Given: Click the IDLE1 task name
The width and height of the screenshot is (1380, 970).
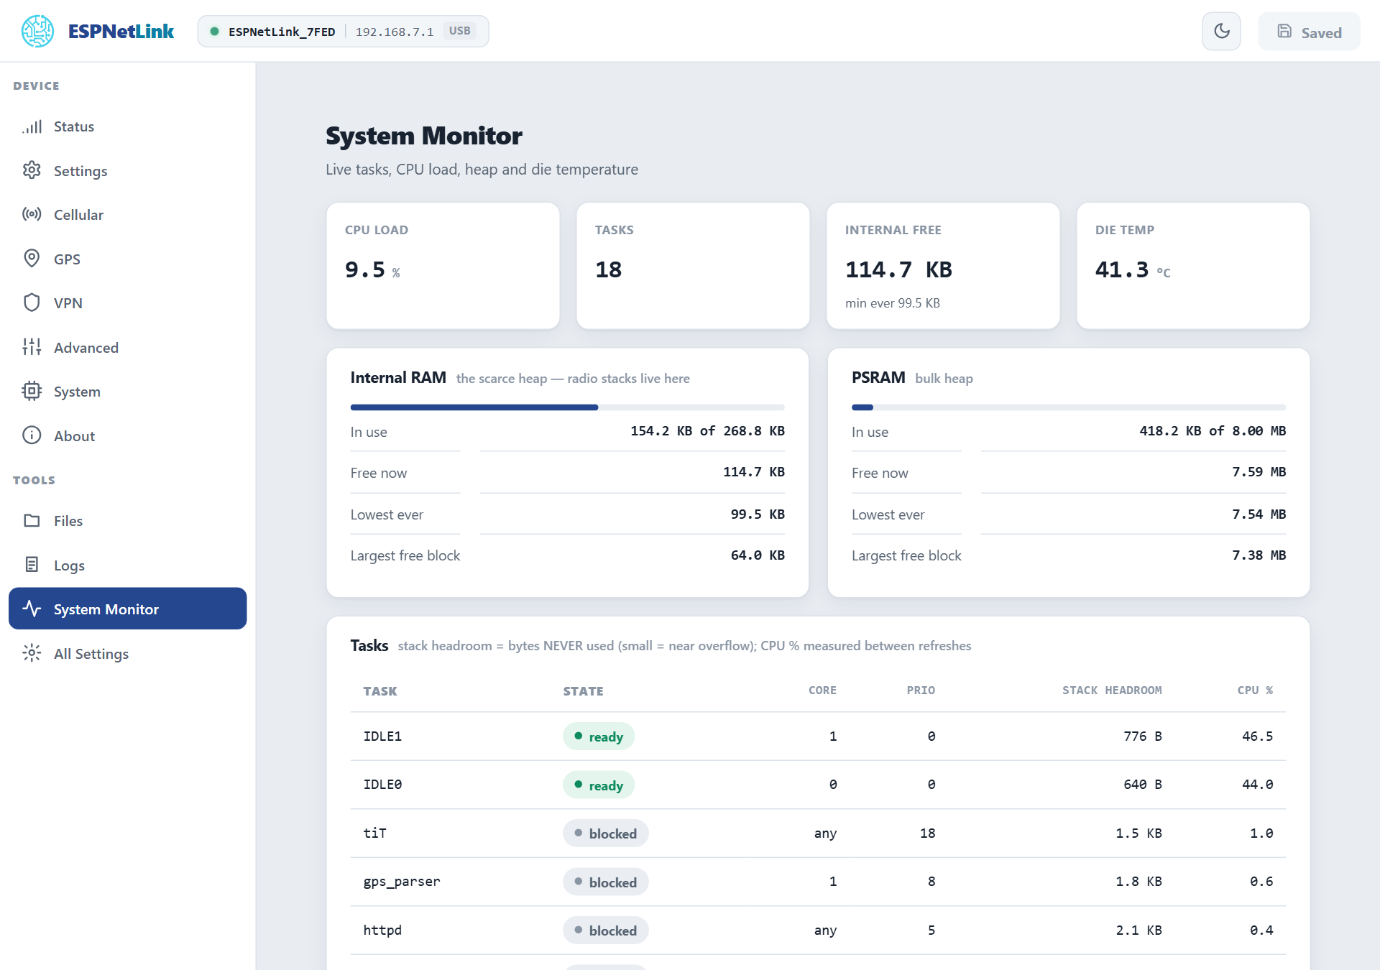Looking at the screenshot, I should tap(382, 736).
